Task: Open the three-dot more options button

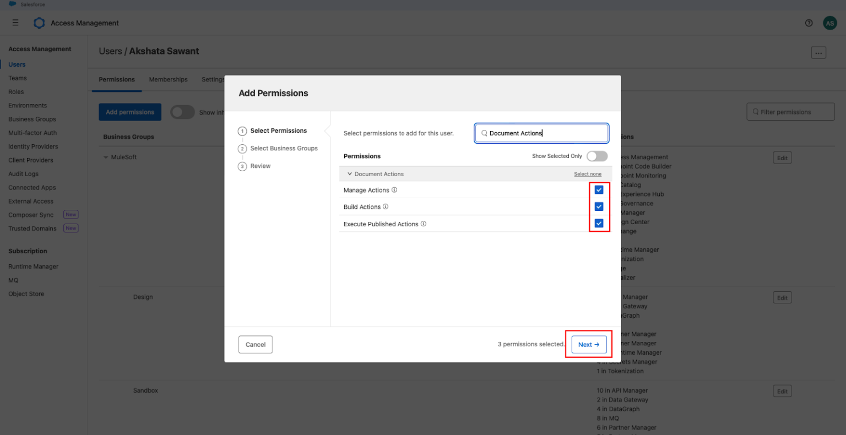Action: [818, 53]
